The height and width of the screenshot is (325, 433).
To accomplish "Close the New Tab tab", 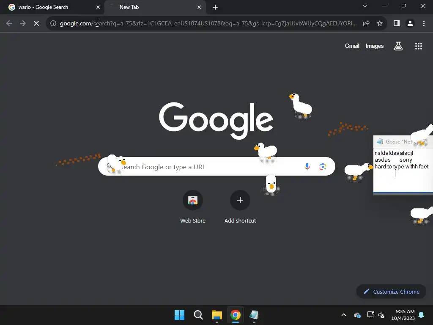I will tap(199, 7).
